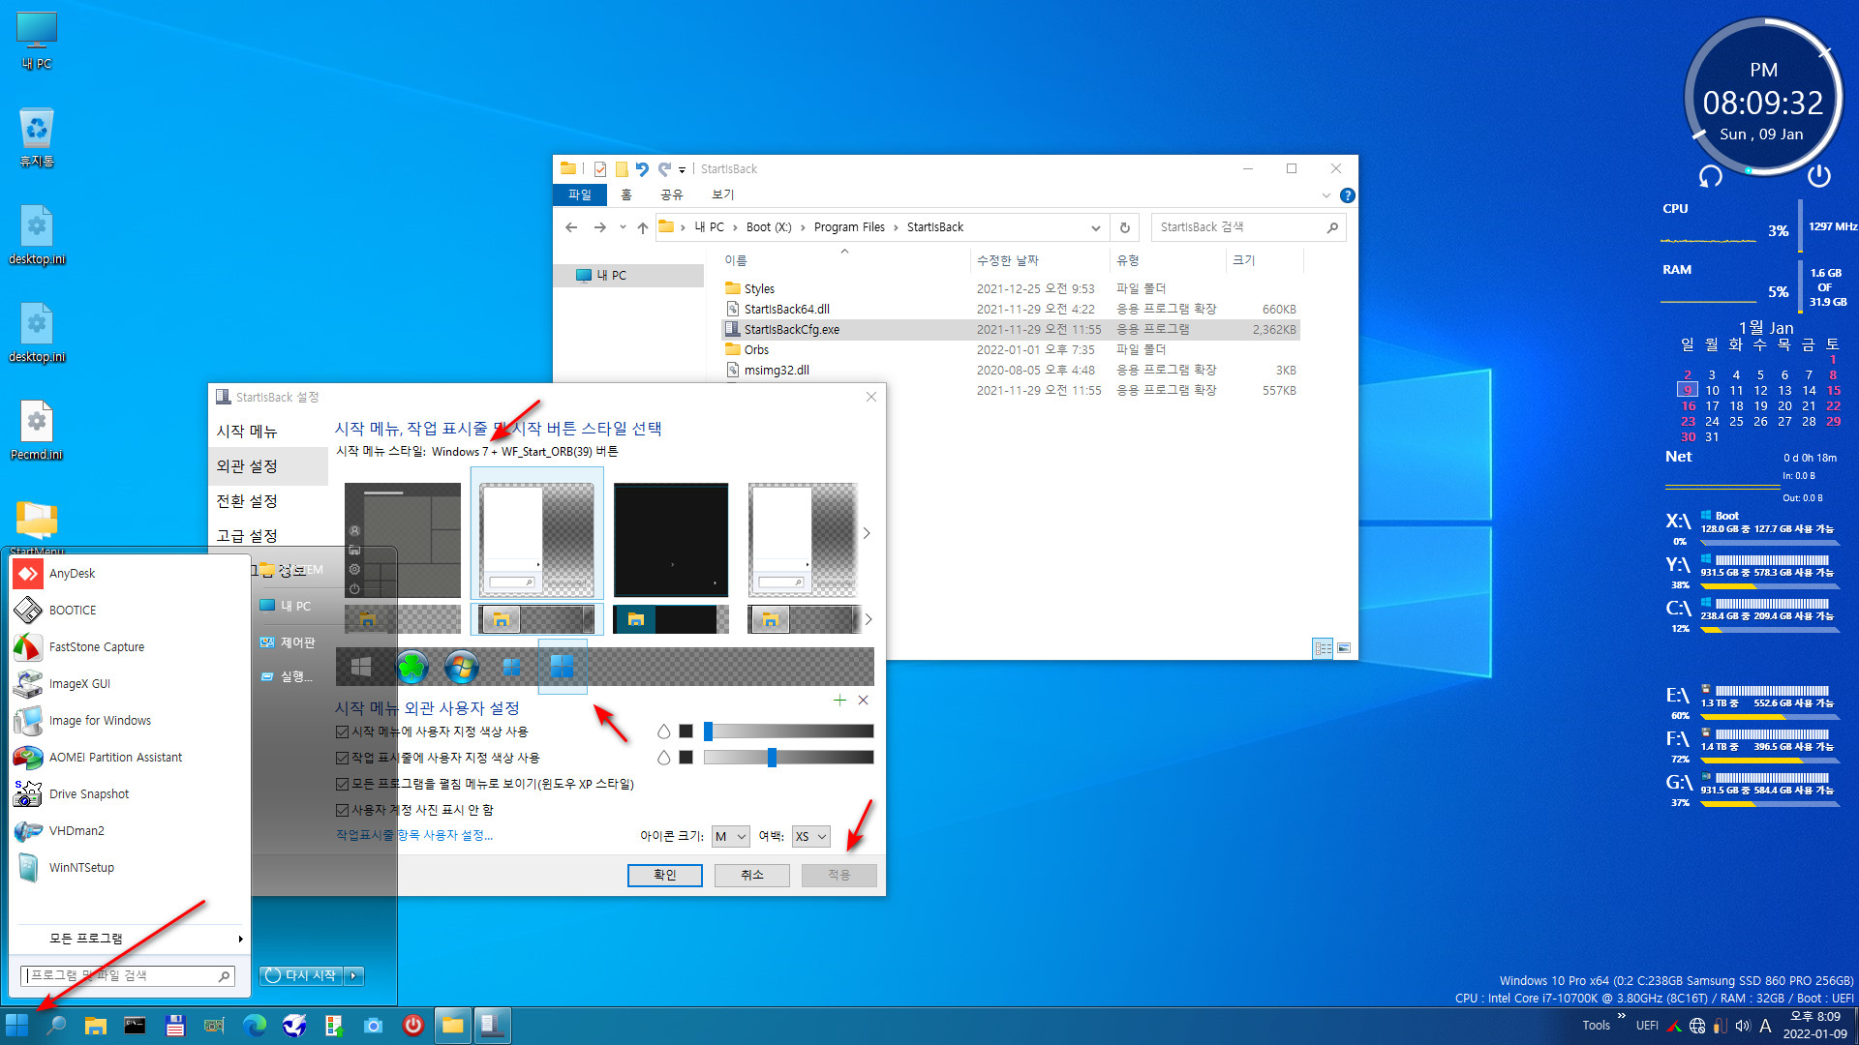Screen dimensions: 1859x1045
Task: Click the 확인 button in the settings dialog
Action: [x=664, y=875]
